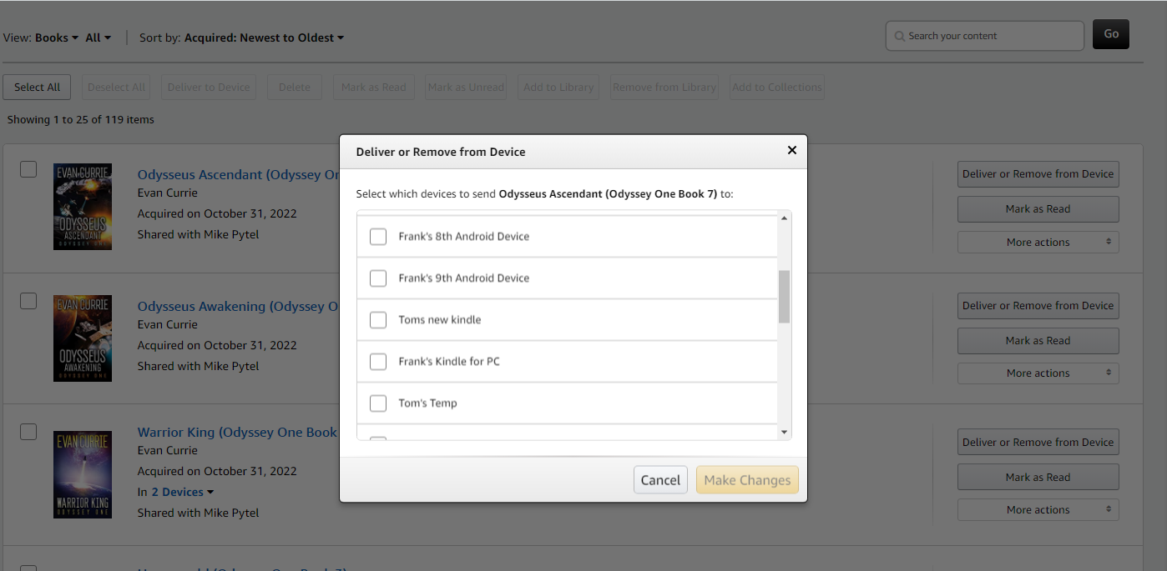Click the Toms new kindle label

440,320
